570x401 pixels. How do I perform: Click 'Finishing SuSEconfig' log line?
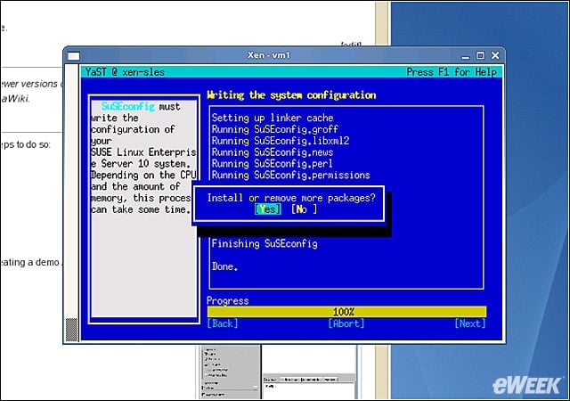point(265,244)
